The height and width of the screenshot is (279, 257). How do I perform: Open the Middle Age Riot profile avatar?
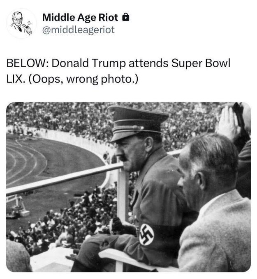[21, 23]
